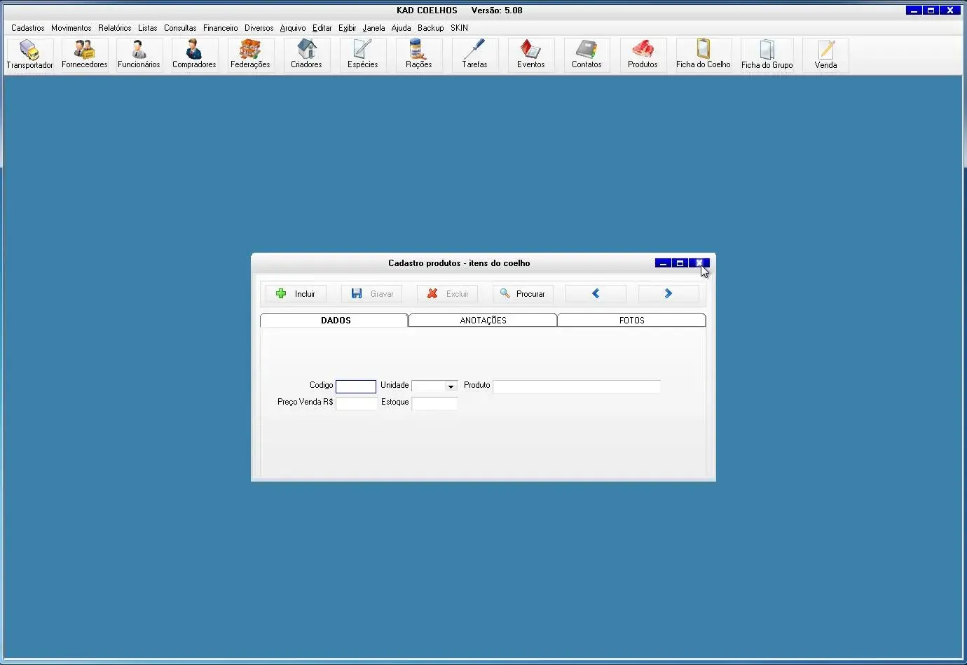Open the Cadastros menu

(27, 28)
